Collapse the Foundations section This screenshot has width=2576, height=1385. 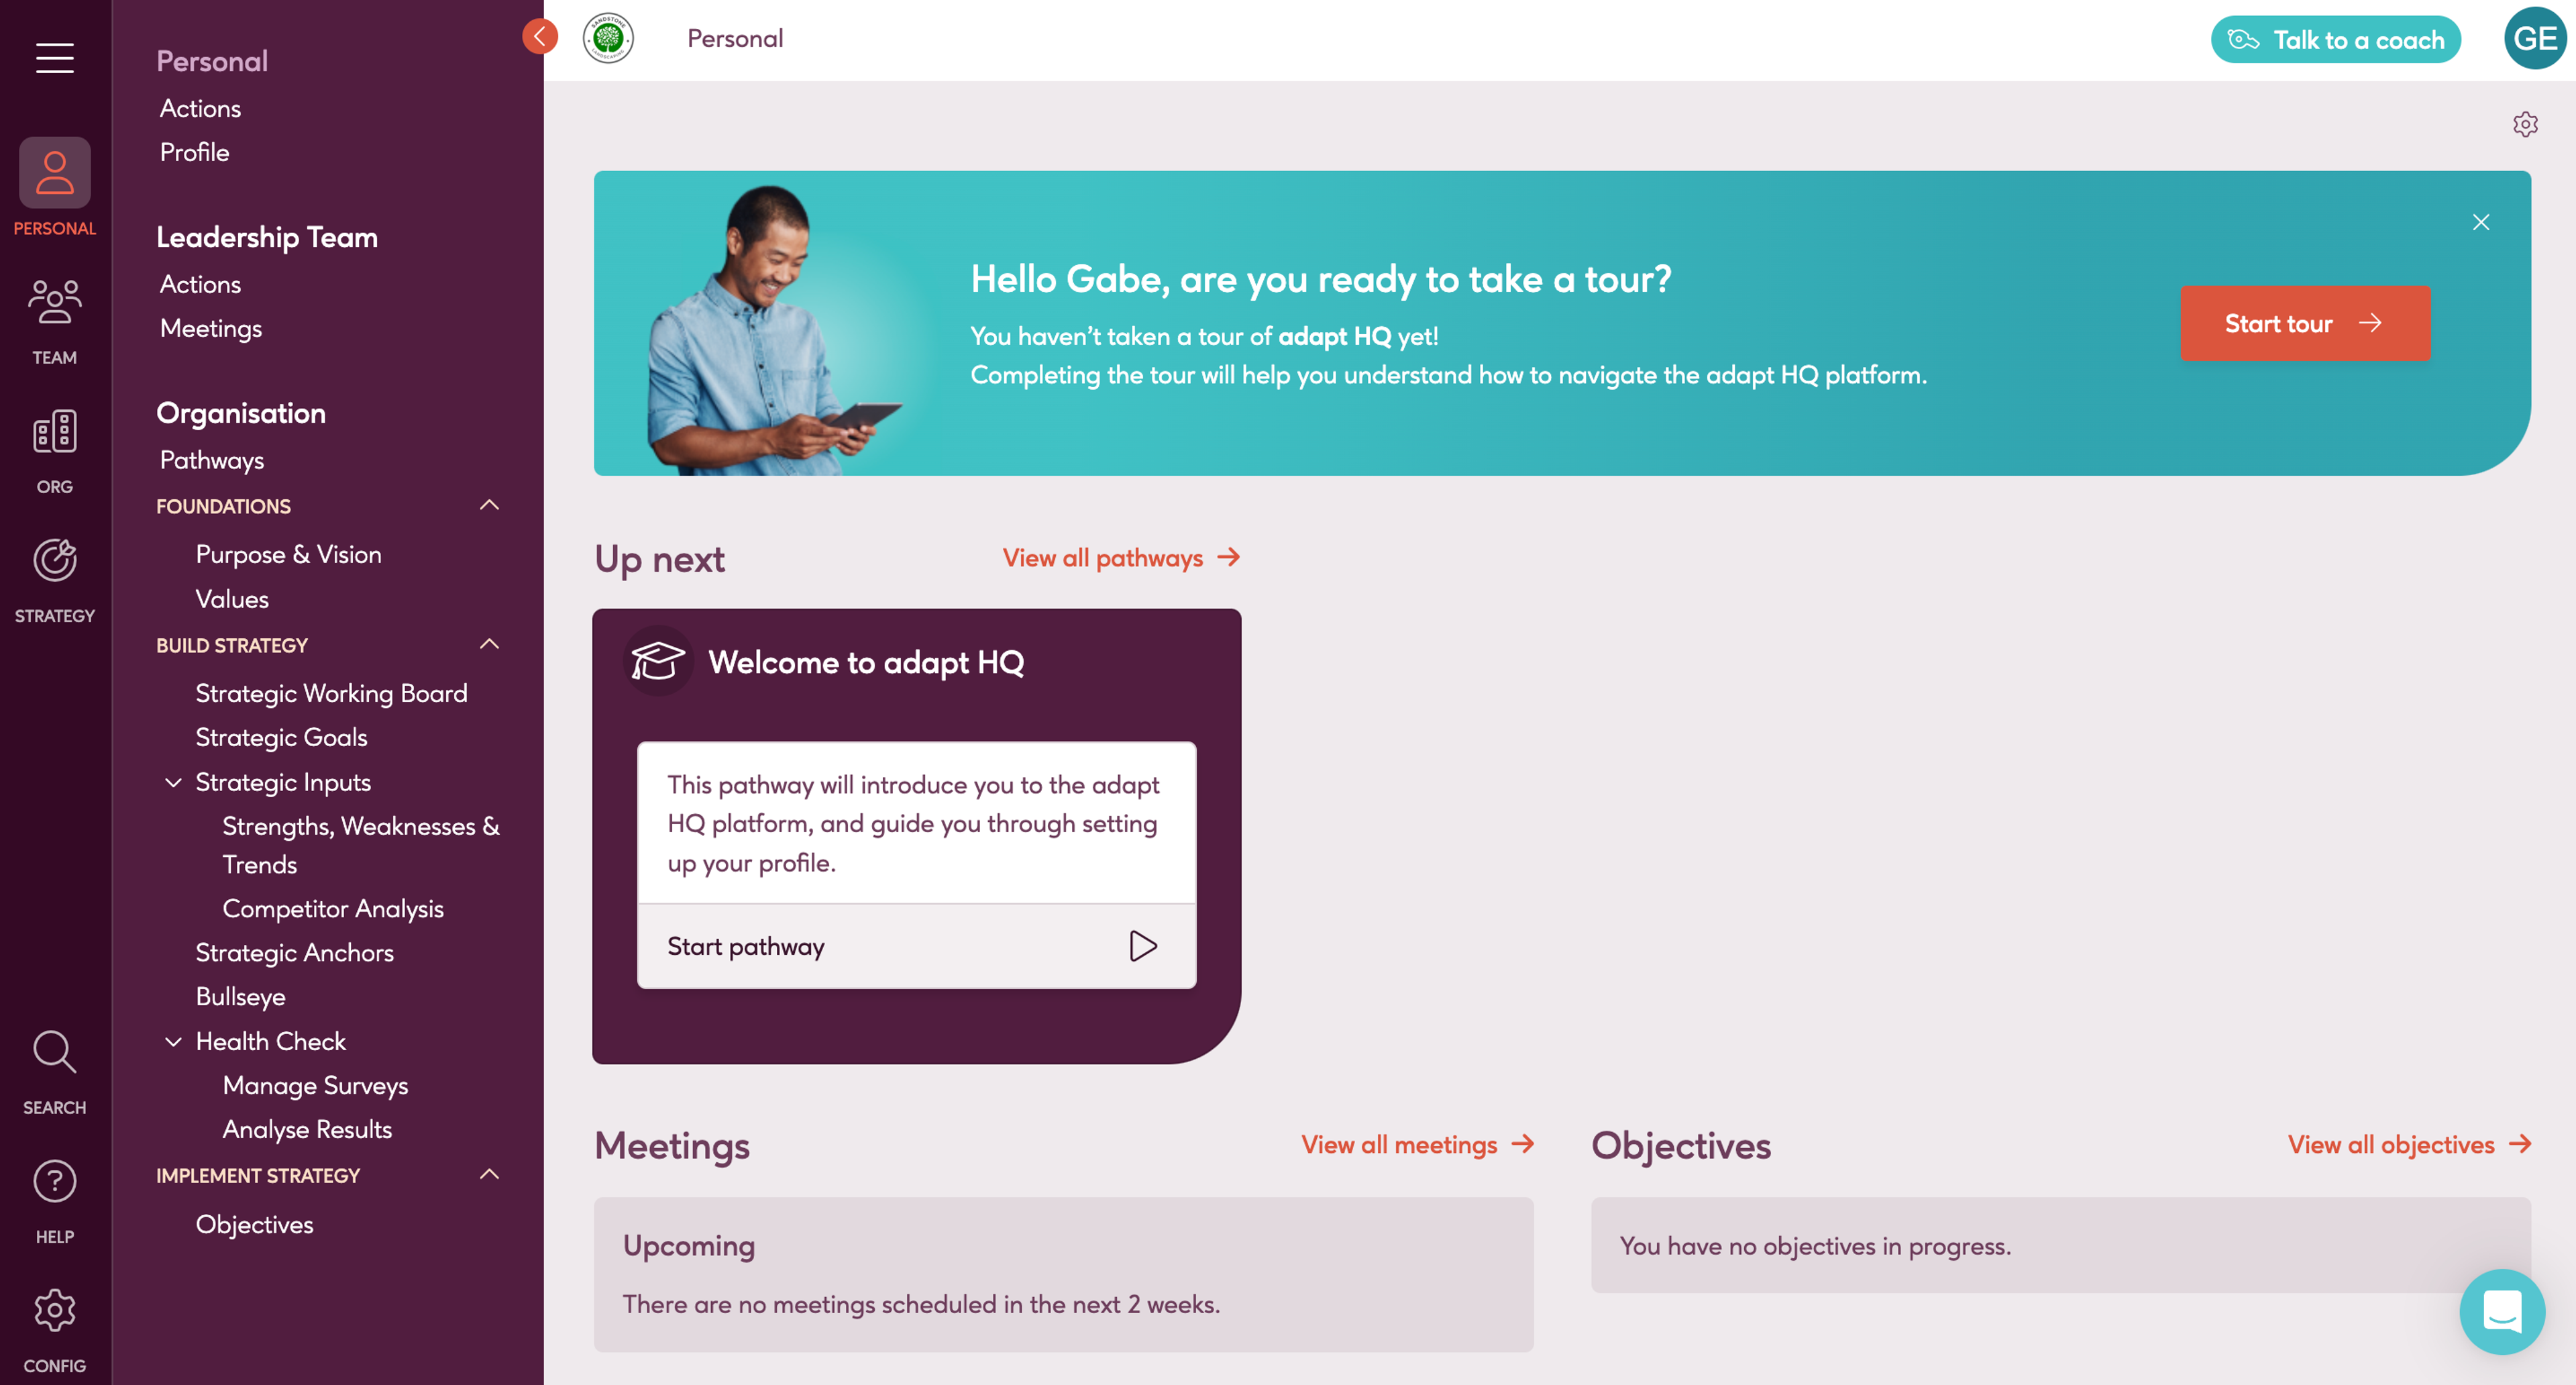[x=489, y=505]
